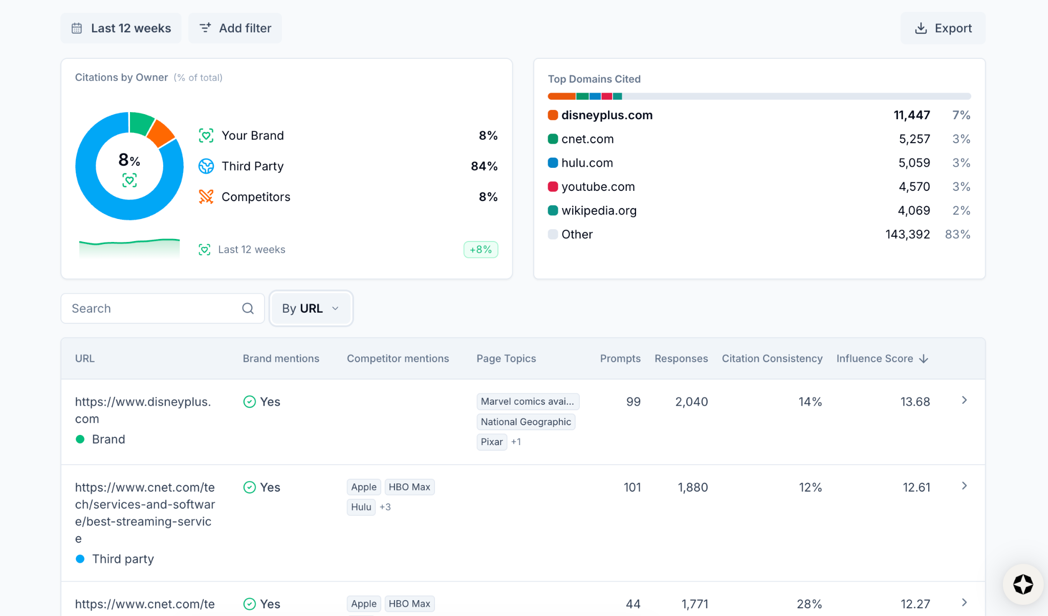The width and height of the screenshot is (1048, 616).
Task: Click the orange disneyplus.com color swatch
Action: pos(553,115)
